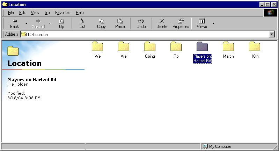Click the Back toolbar button
This screenshot has width=279, height=151.
coord(14,23)
